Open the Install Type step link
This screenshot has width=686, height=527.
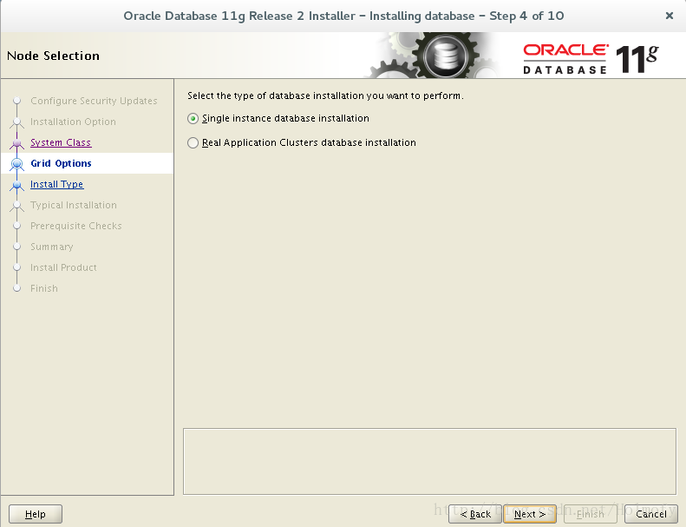[x=57, y=184]
